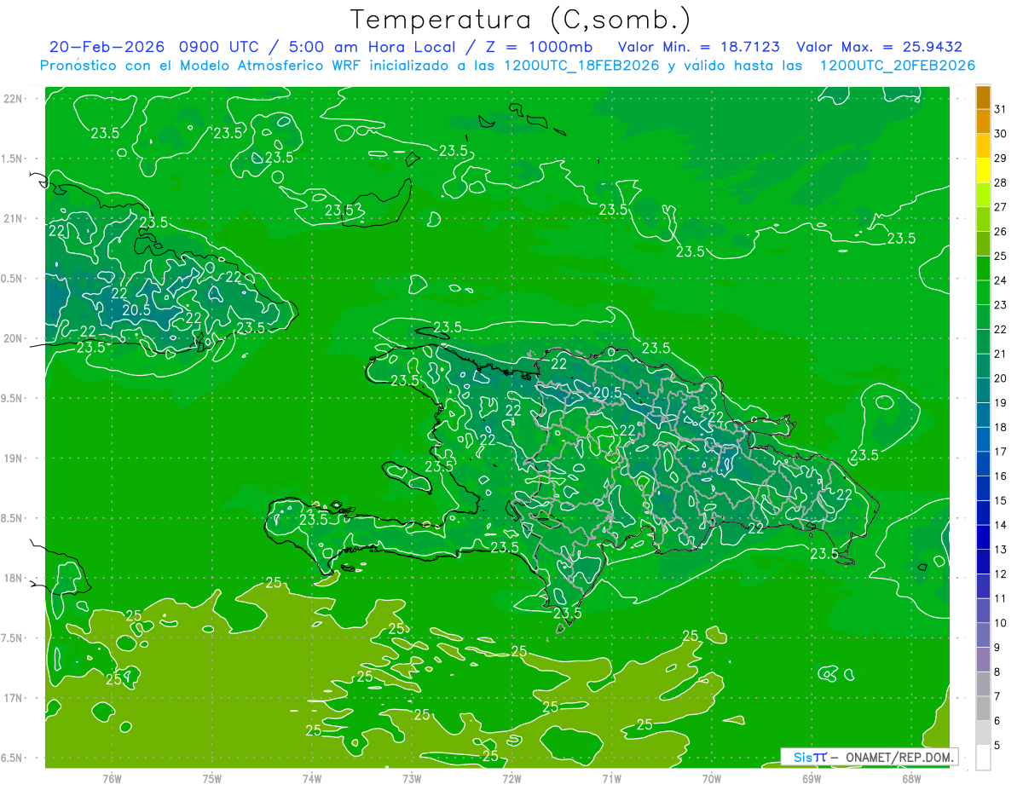
Task: Click the '20' label on the legend scale
Action: [1001, 378]
